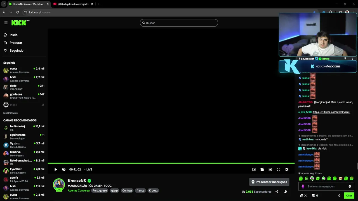Screen dimensions: 358x201
Task: Select the Coringa tag
Action: tap(127, 191)
